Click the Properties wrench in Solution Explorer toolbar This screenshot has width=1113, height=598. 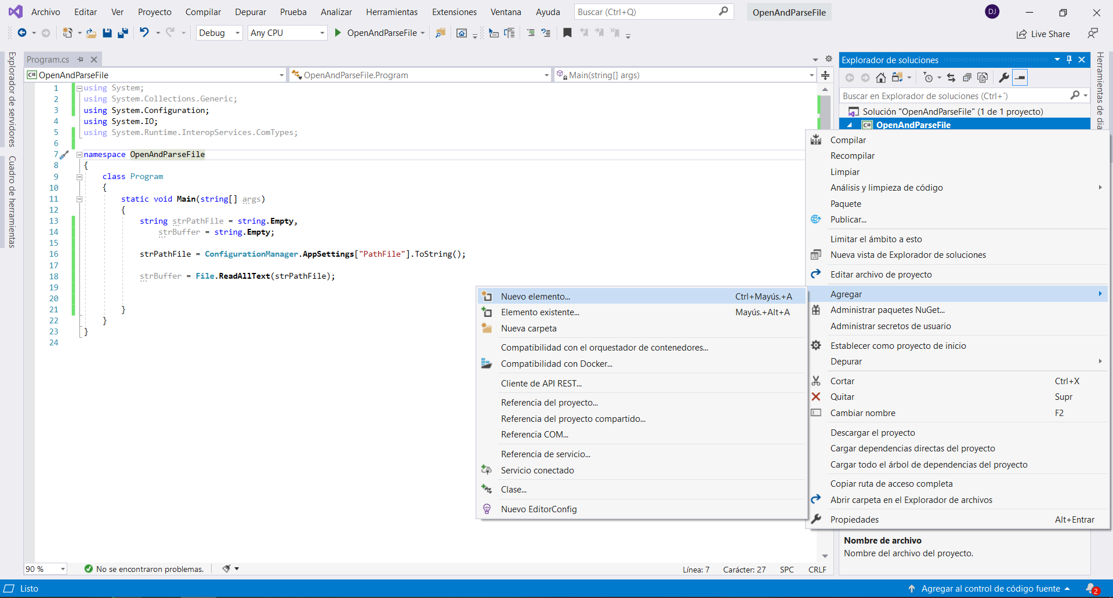pyautogui.click(x=1004, y=78)
